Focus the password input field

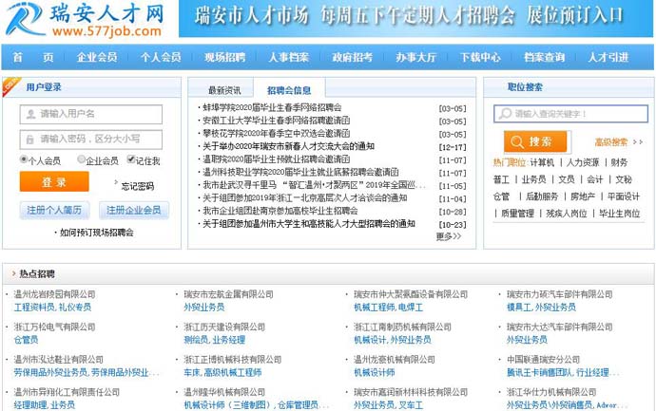(x=90, y=140)
